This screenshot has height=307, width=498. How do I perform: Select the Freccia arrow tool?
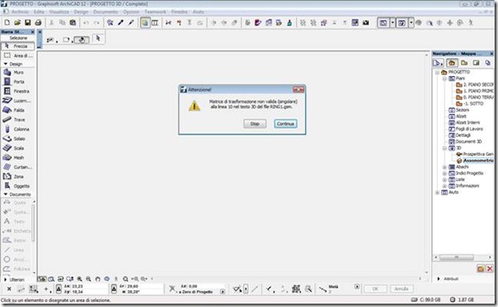click(x=18, y=47)
